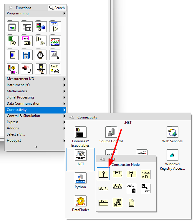
Task: Pin the Connectivity palette open
Action: point(72,117)
